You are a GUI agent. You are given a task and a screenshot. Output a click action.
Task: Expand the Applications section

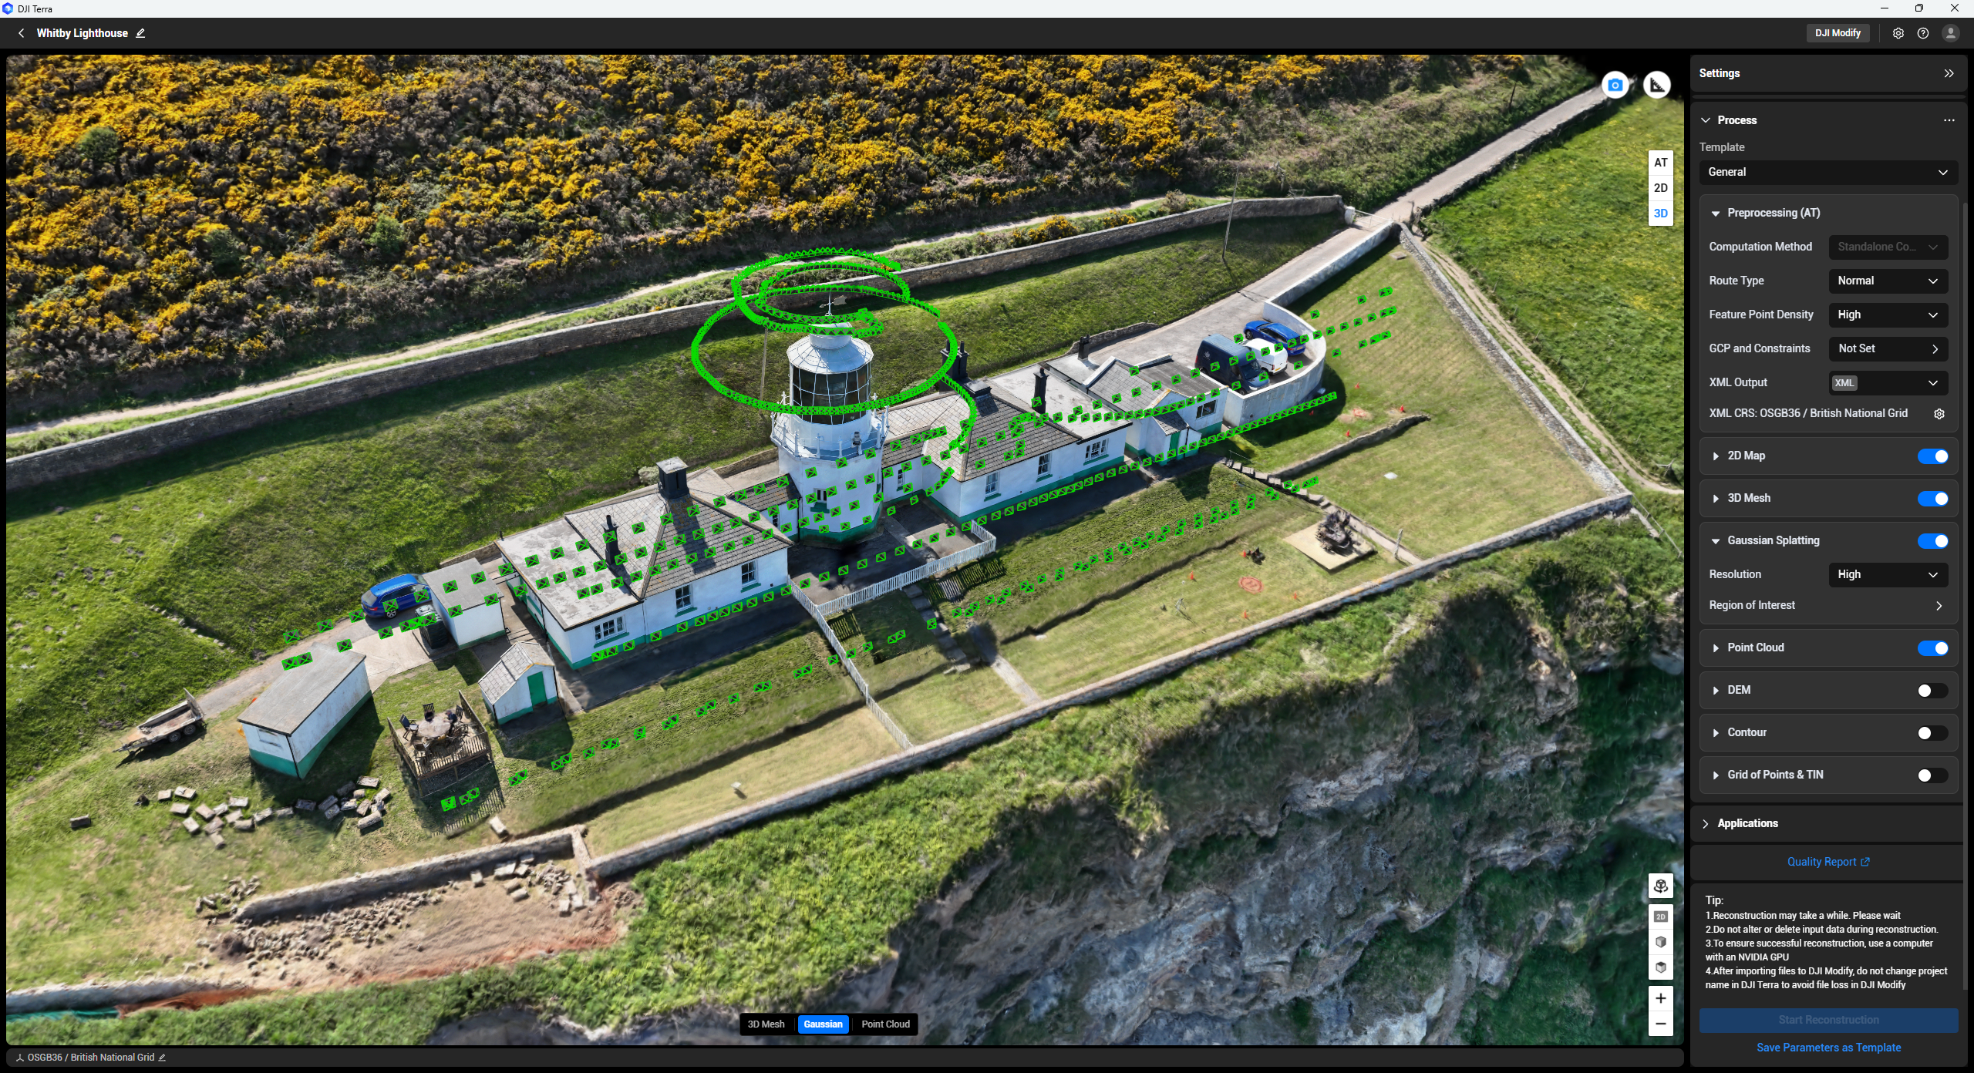click(1747, 823)
